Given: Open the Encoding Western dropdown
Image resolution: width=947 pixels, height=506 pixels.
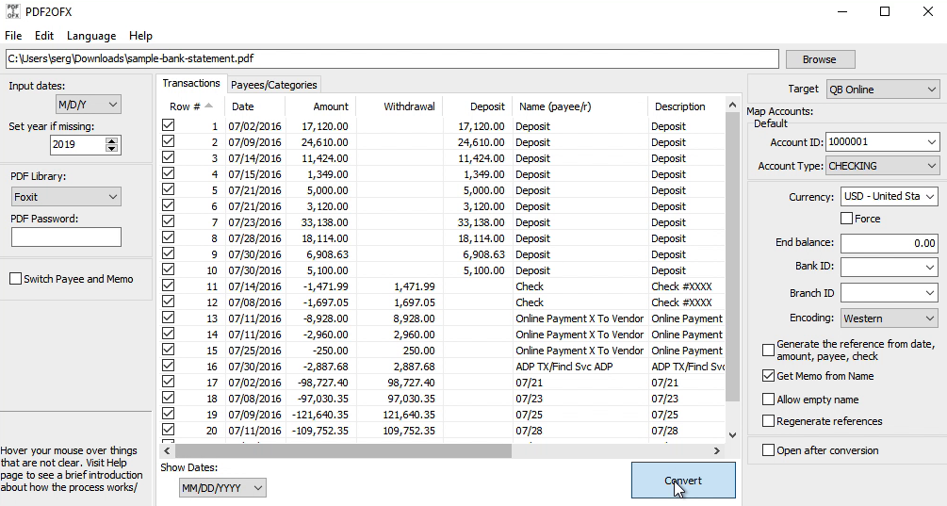Looking at the screenshot, I should [x=889, y=318].
